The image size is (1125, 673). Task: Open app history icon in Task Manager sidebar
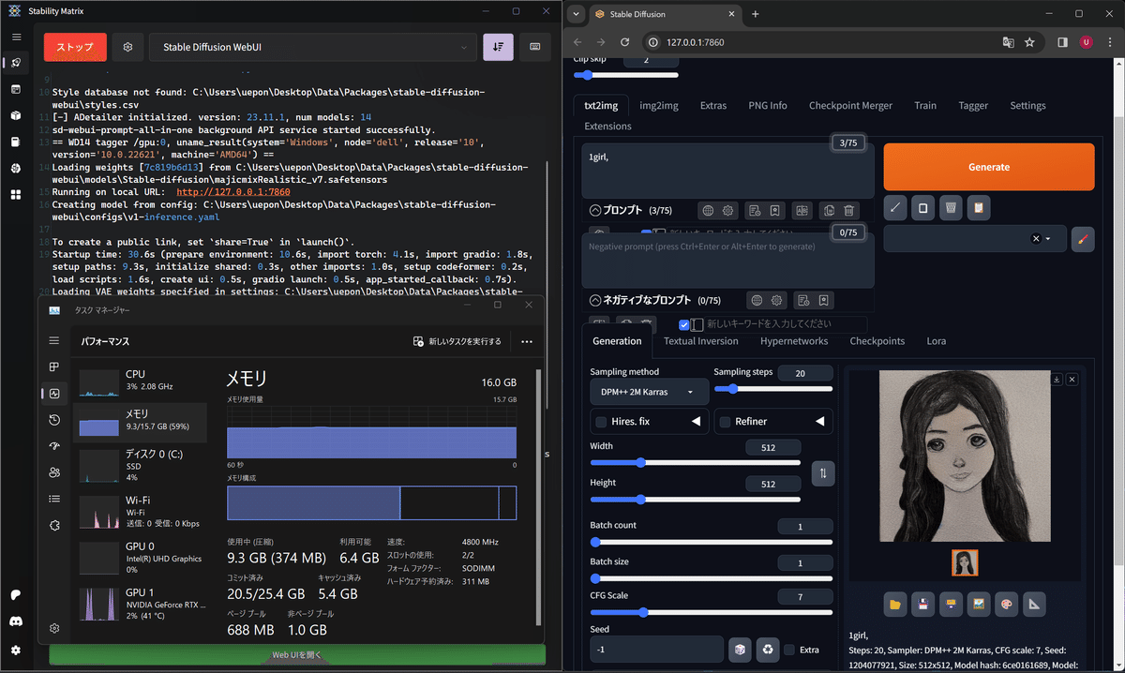(54, 420)
